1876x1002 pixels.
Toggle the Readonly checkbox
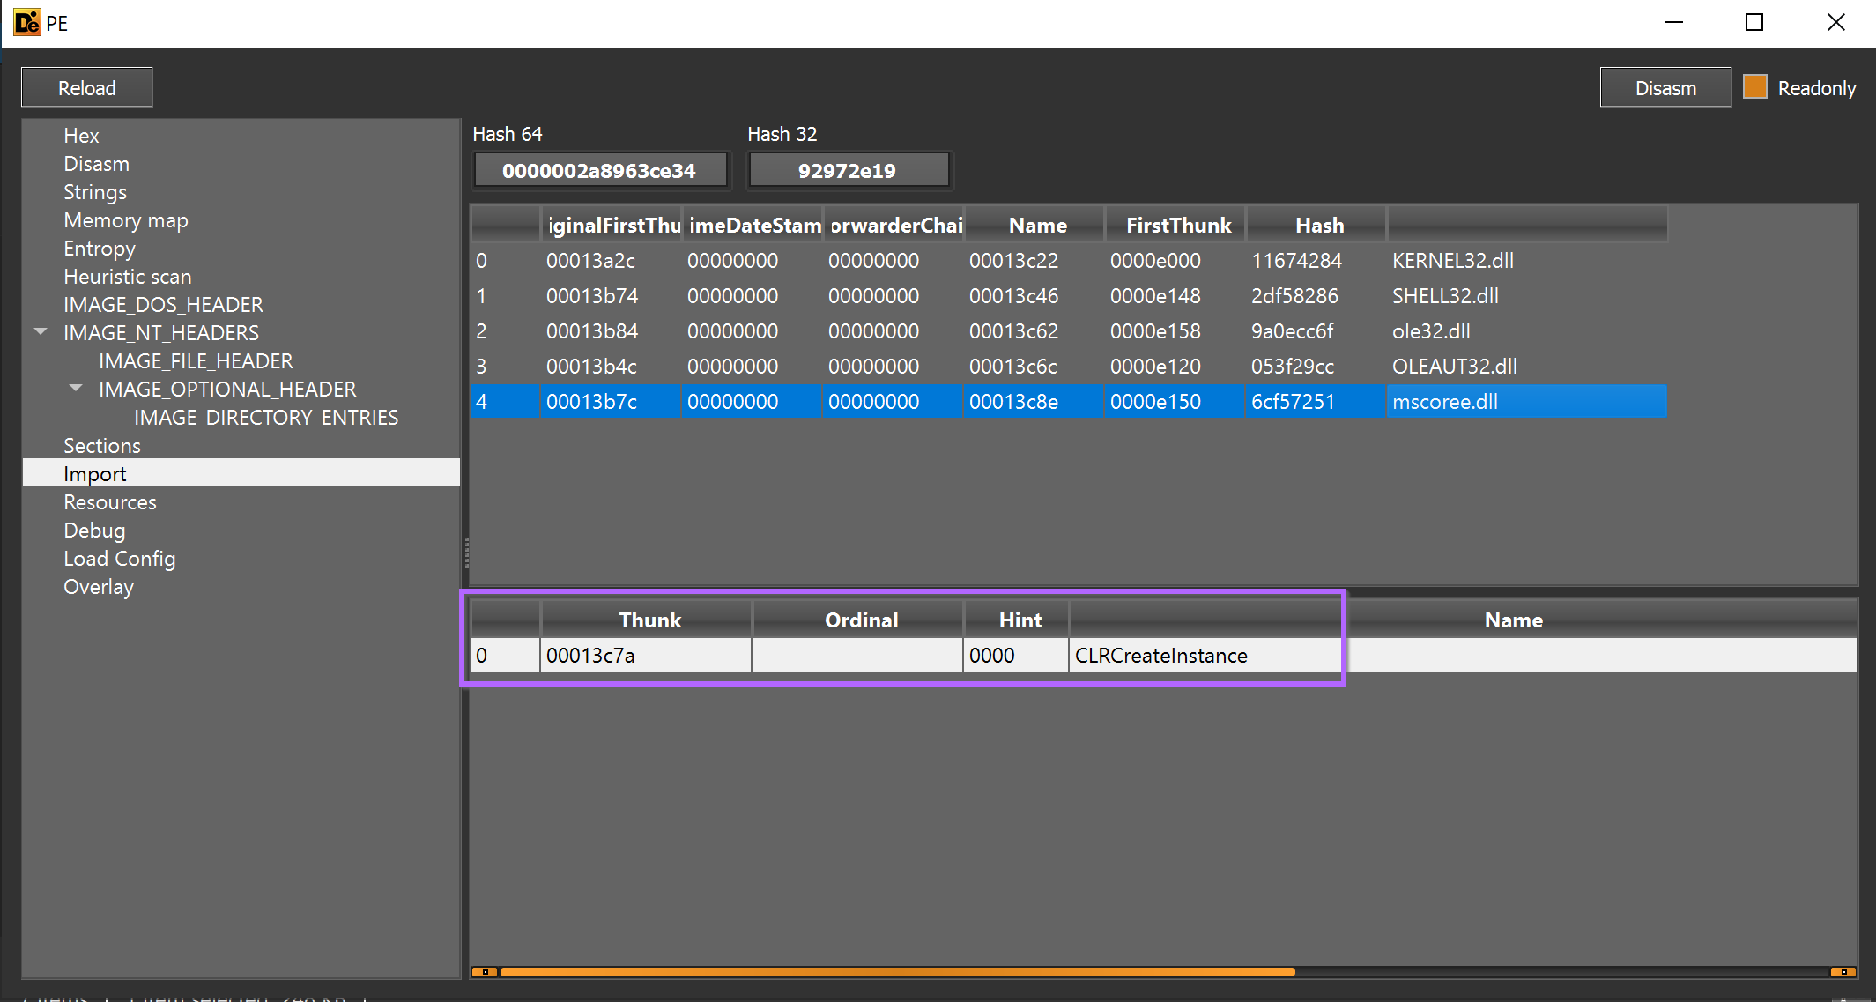tap(1754, 87)
